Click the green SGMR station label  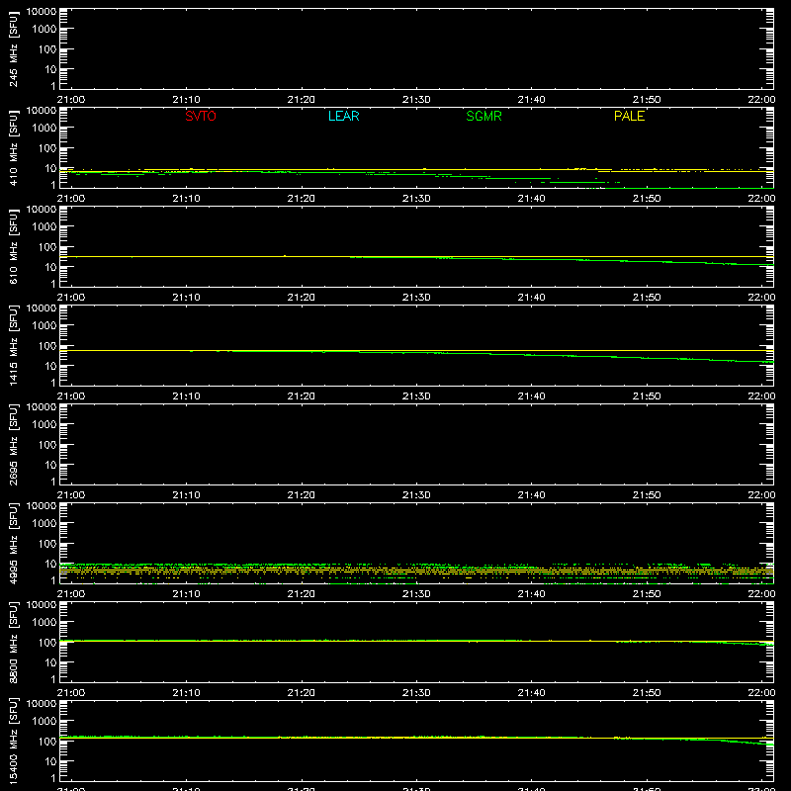[483, 116]
